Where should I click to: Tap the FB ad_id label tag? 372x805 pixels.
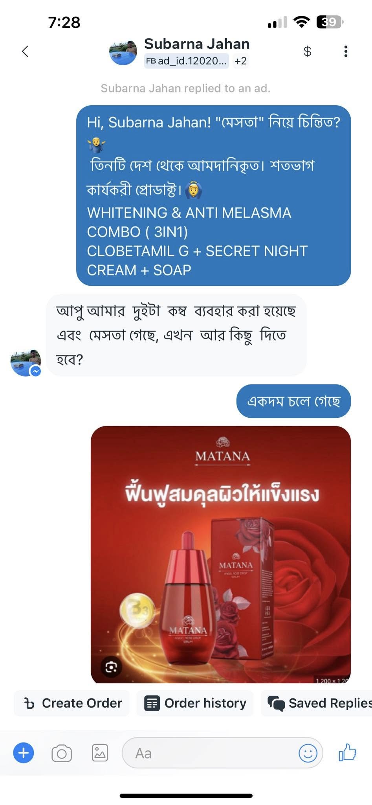186,61
